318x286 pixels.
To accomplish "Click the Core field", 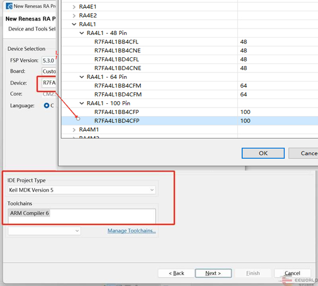I will [x=49, y=94].
